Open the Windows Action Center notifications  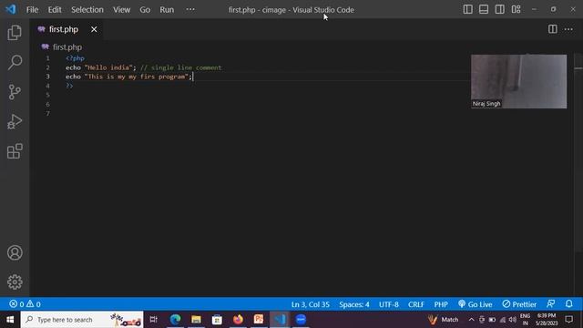coord(568,320)
